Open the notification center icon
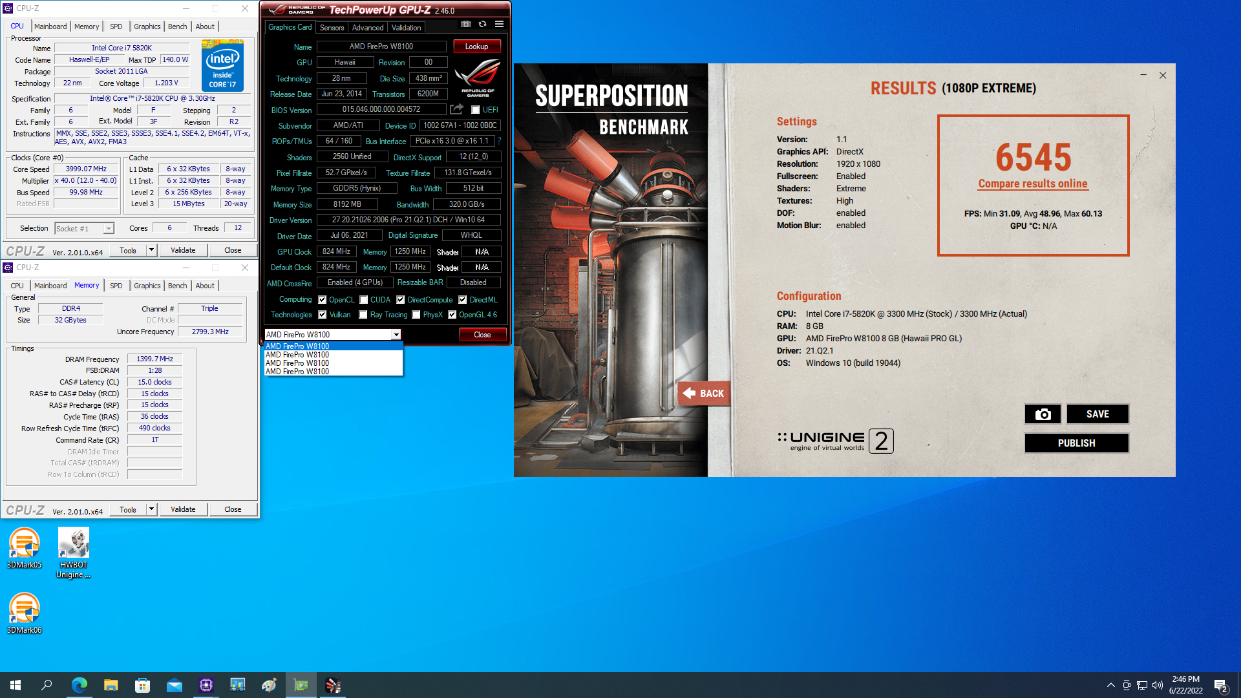Screen dimensions: 1241x698 pos(1221,686)
